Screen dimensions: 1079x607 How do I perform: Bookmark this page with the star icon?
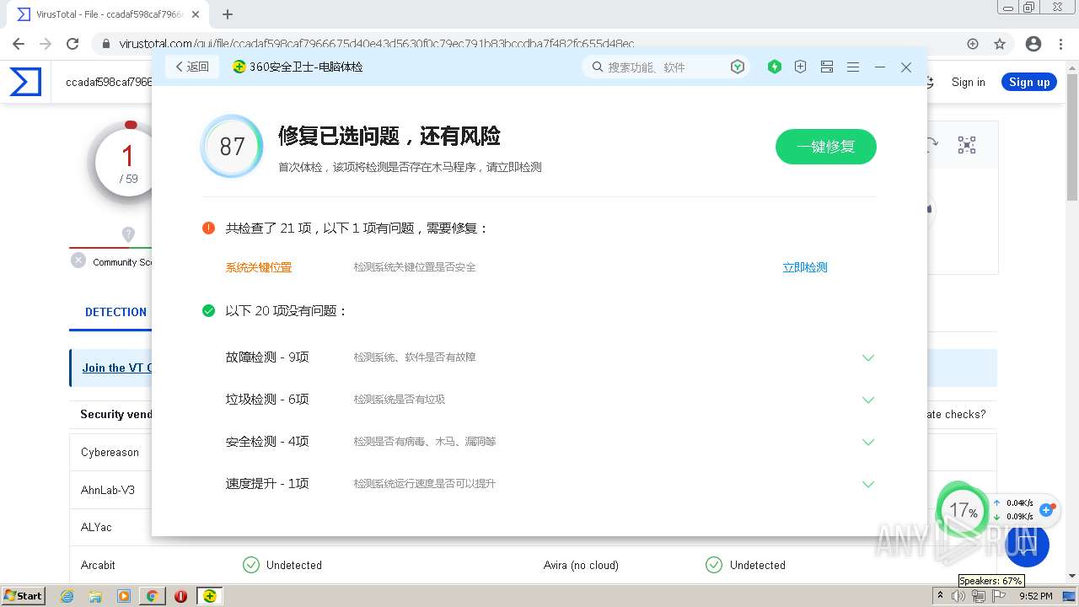[1000, 44]
